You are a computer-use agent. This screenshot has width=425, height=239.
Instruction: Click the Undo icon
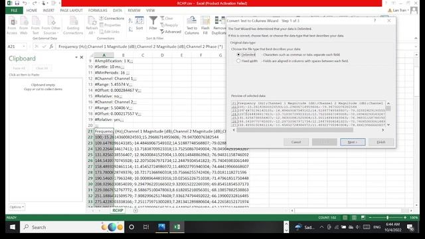[x=25, y=3]
